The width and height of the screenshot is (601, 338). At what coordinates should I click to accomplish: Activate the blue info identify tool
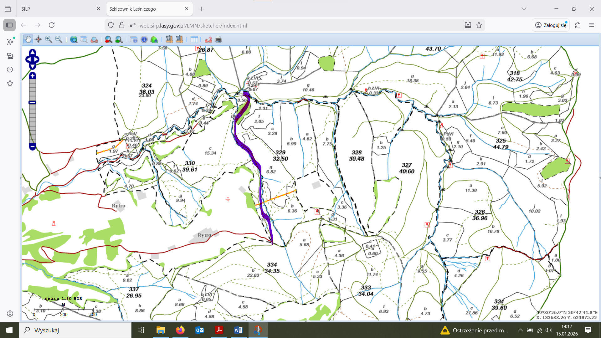[144, 39]
